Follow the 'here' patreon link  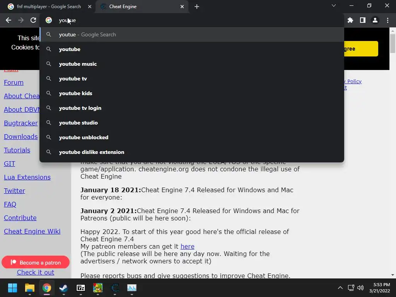(188, 246)
